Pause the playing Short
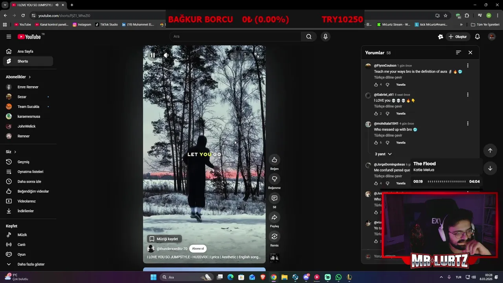The height and width of the screenshot is (283, 503). (x=153, y=55)
